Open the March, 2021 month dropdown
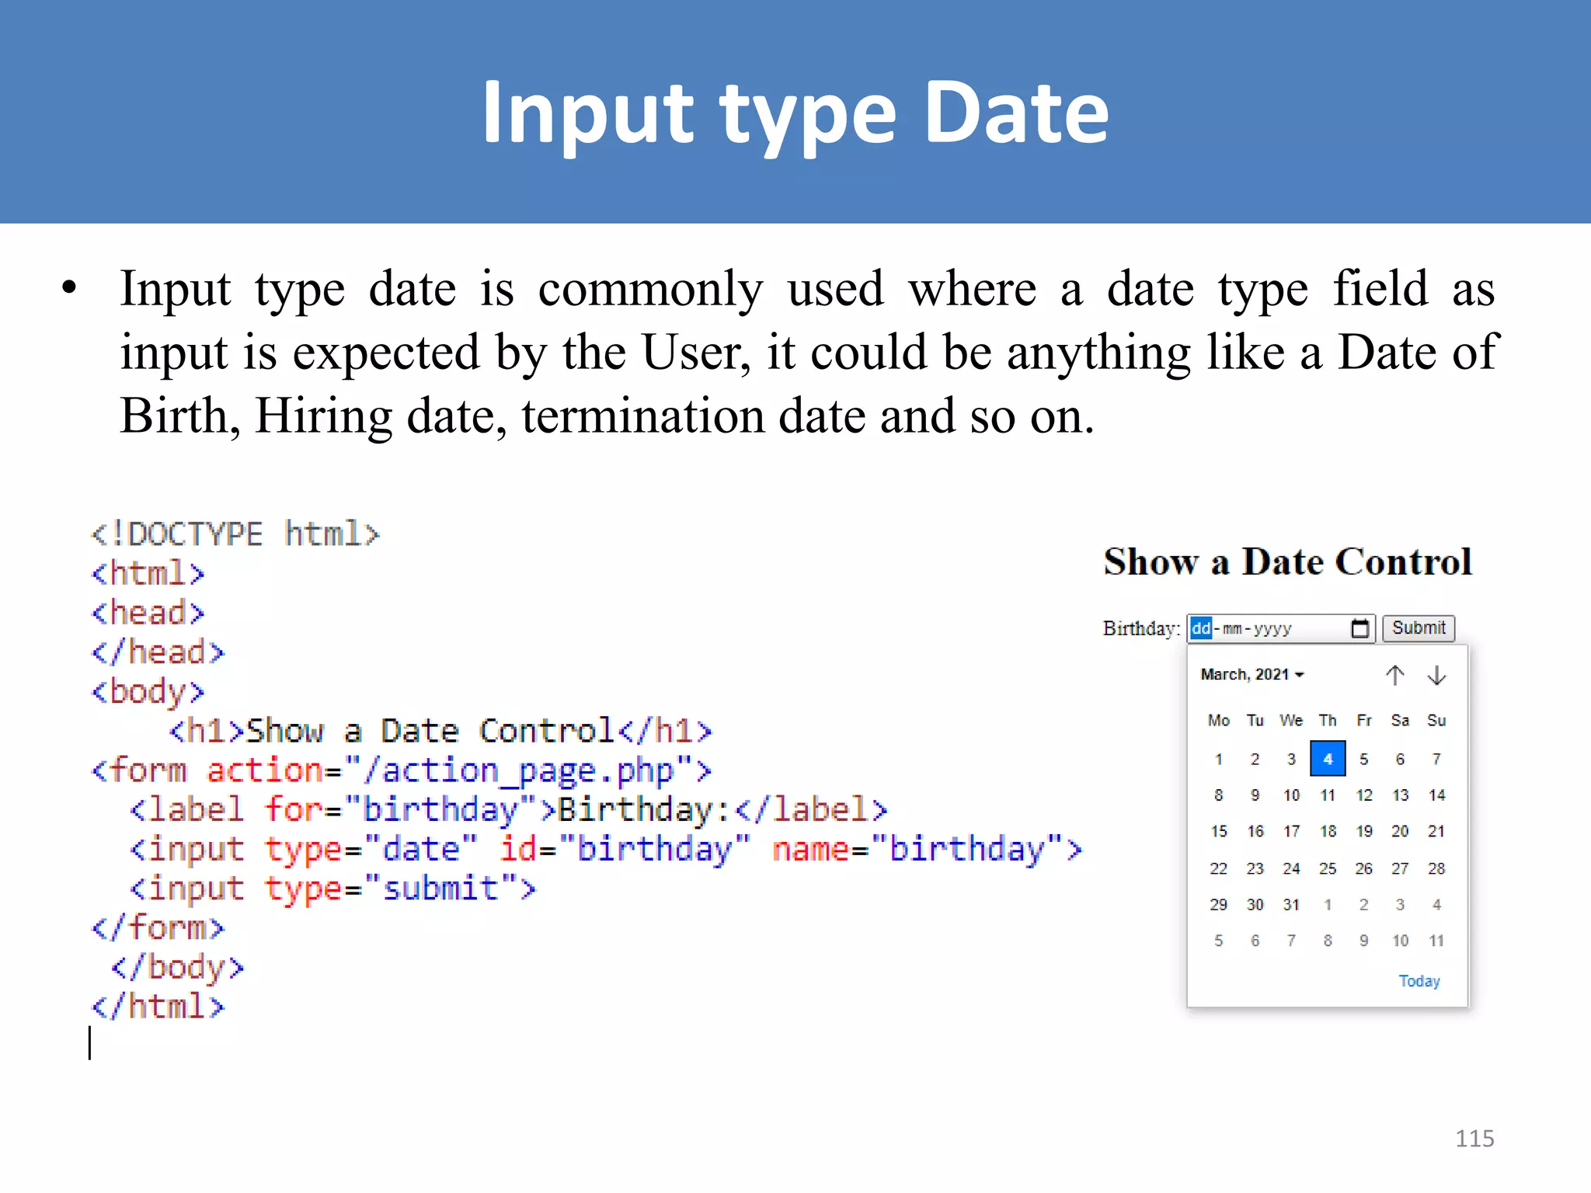 (1252, 674)
